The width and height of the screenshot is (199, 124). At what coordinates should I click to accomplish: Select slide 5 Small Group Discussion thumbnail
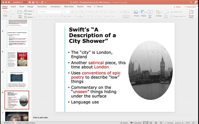click(17, 80)
